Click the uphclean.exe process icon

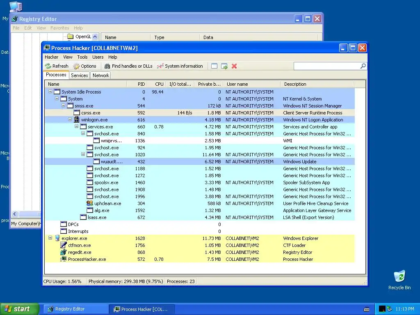point(90,203)
